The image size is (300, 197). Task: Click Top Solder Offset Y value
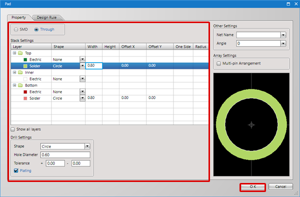point(152,65)
